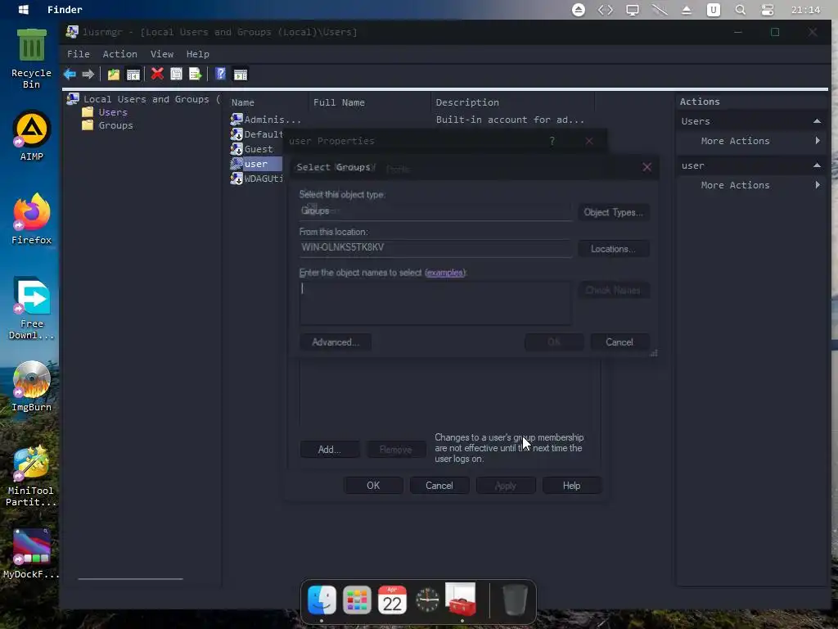Viewport: 838px width, 629px height.
Task: Click the Advanced... button
Action: coord(335,342)
